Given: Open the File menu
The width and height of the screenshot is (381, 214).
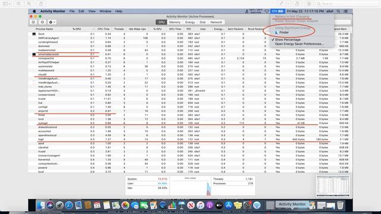Looking at the screenshot, I should pos(72,11).
